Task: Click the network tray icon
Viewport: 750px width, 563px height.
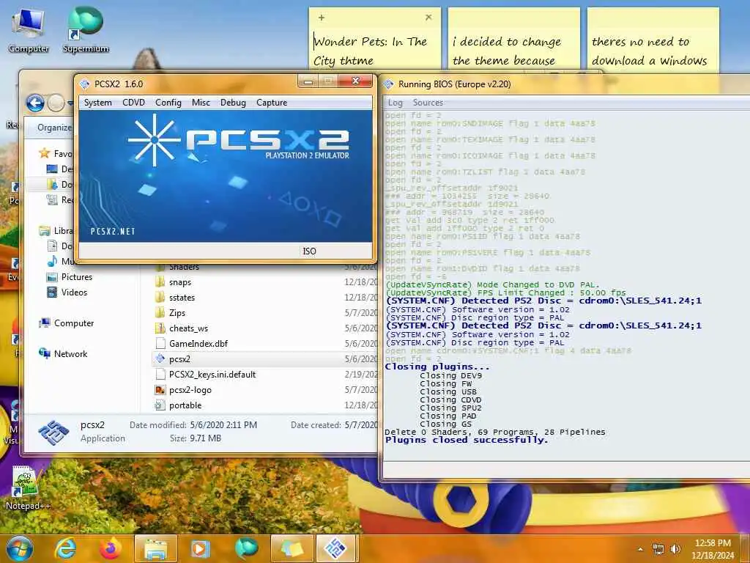Action: pyautogui.click(x=658, y=549)
